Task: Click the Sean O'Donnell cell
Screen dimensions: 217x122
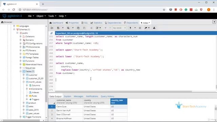Action: pos(69,115)
